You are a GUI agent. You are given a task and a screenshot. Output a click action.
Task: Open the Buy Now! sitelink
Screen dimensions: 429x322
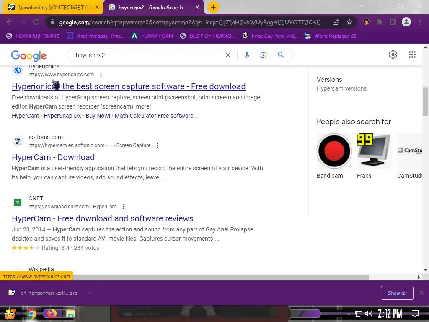click(98, 116)
